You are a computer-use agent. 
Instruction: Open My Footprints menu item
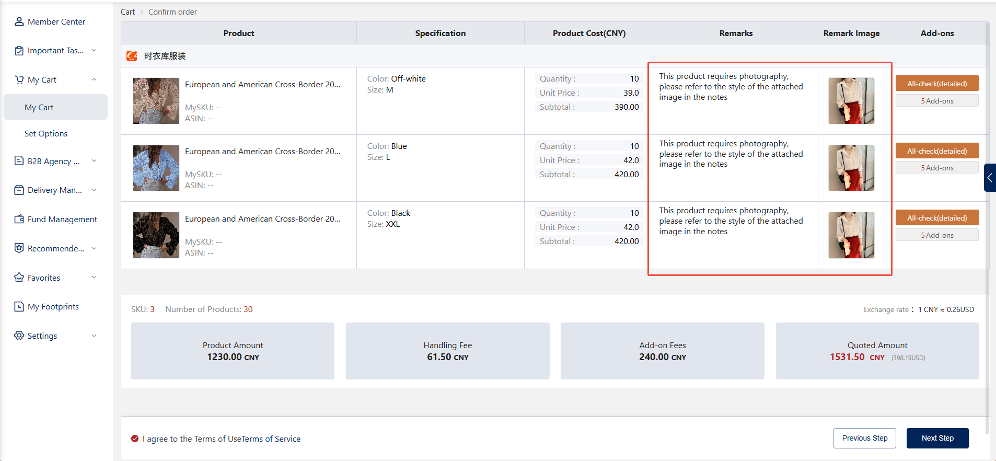coord(53,307)
